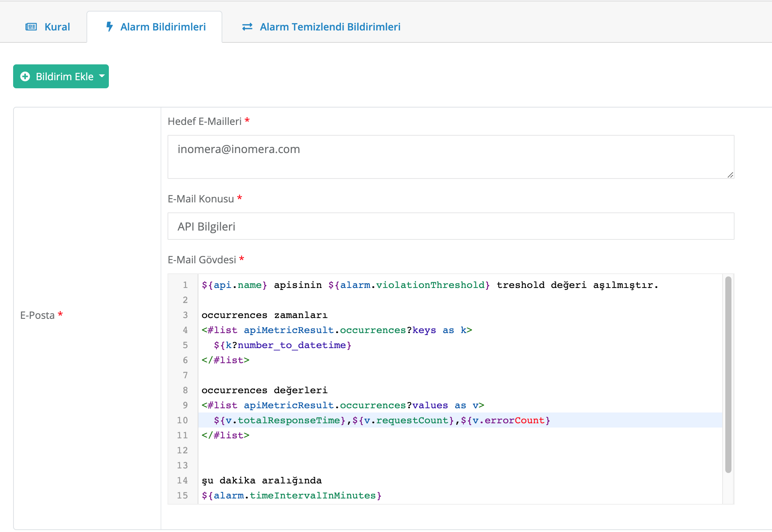Click 'şu dakika aralığında' on line 14

(x=262, y=480)
